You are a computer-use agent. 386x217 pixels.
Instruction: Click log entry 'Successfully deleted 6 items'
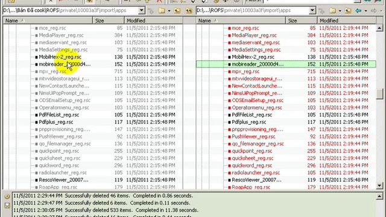pos(101,203)
